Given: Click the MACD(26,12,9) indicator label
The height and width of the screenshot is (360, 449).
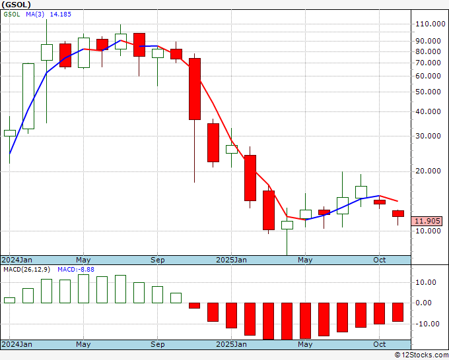Looking at the screenshot, I should [27, 270].
